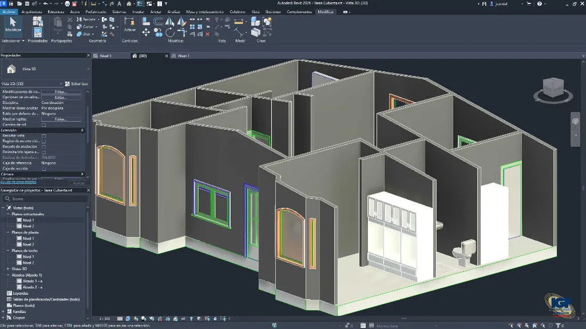Click Editar button for Mostrar rejillas
The width and height of the screenshot is (586, 329).
coord(61,119)
